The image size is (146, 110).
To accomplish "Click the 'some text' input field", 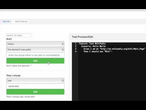I will click(35, 86).
